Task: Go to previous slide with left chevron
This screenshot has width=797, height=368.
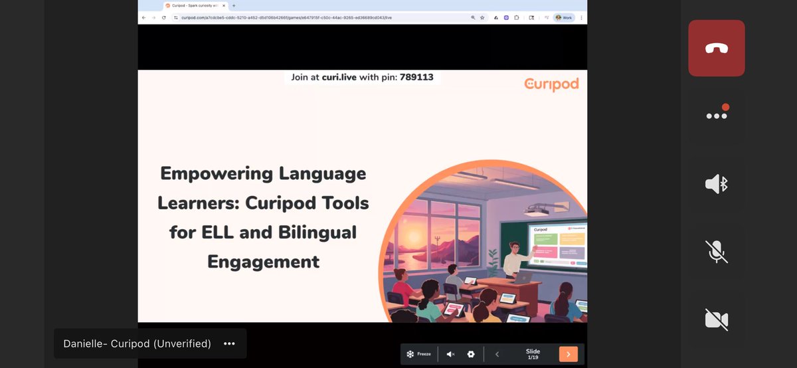Action: tap(497, 354)
